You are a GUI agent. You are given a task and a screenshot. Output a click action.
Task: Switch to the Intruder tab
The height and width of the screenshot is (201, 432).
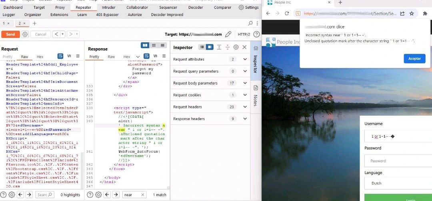108,8
